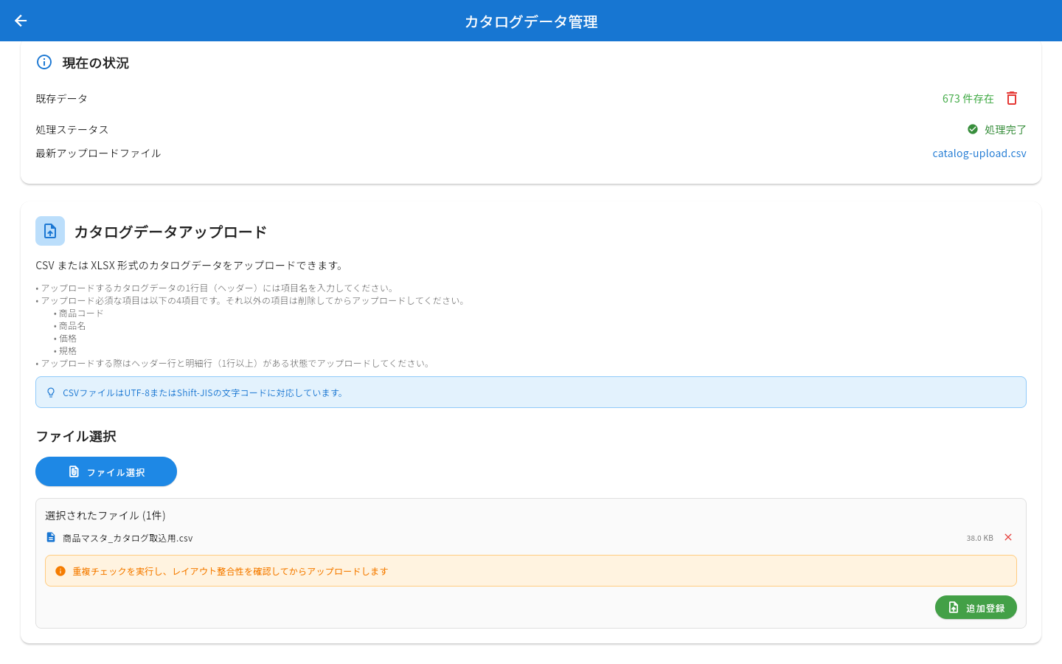Click the upload file icon beside カタログデータアップロード
This screenshot has width=1062, height=664.
click(50, 231)
